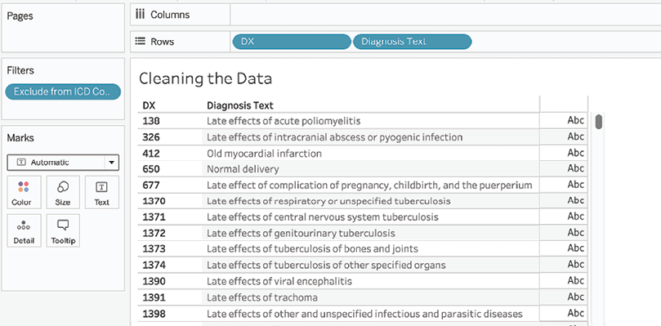The height and width of the screenshot is (326, 661).
Task: Click the Diagnosis Text column header
Action: click(x=240, y=105)
